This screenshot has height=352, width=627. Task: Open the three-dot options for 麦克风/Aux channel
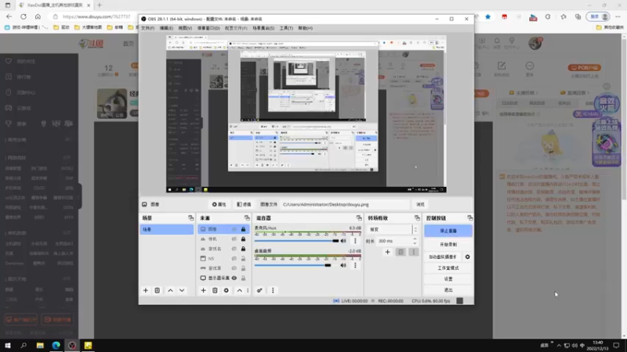tap(355, 241)
